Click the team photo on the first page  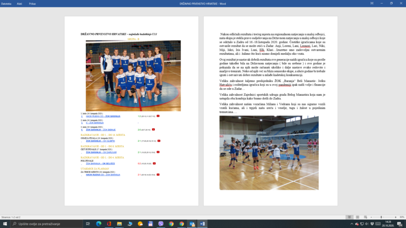[x=133, y=75]
